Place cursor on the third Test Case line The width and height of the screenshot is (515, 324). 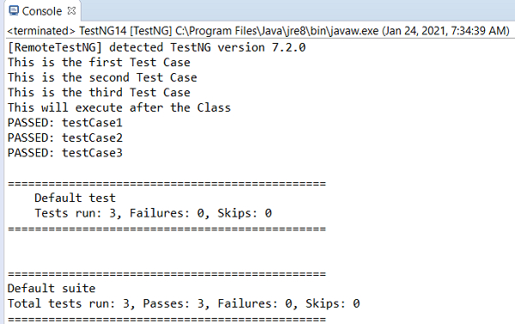99,93
